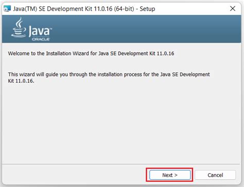The width and height of the screenshot is (244, 187).
Task: Click the 'This wizard will guide you' text
Action: point(109,78)
